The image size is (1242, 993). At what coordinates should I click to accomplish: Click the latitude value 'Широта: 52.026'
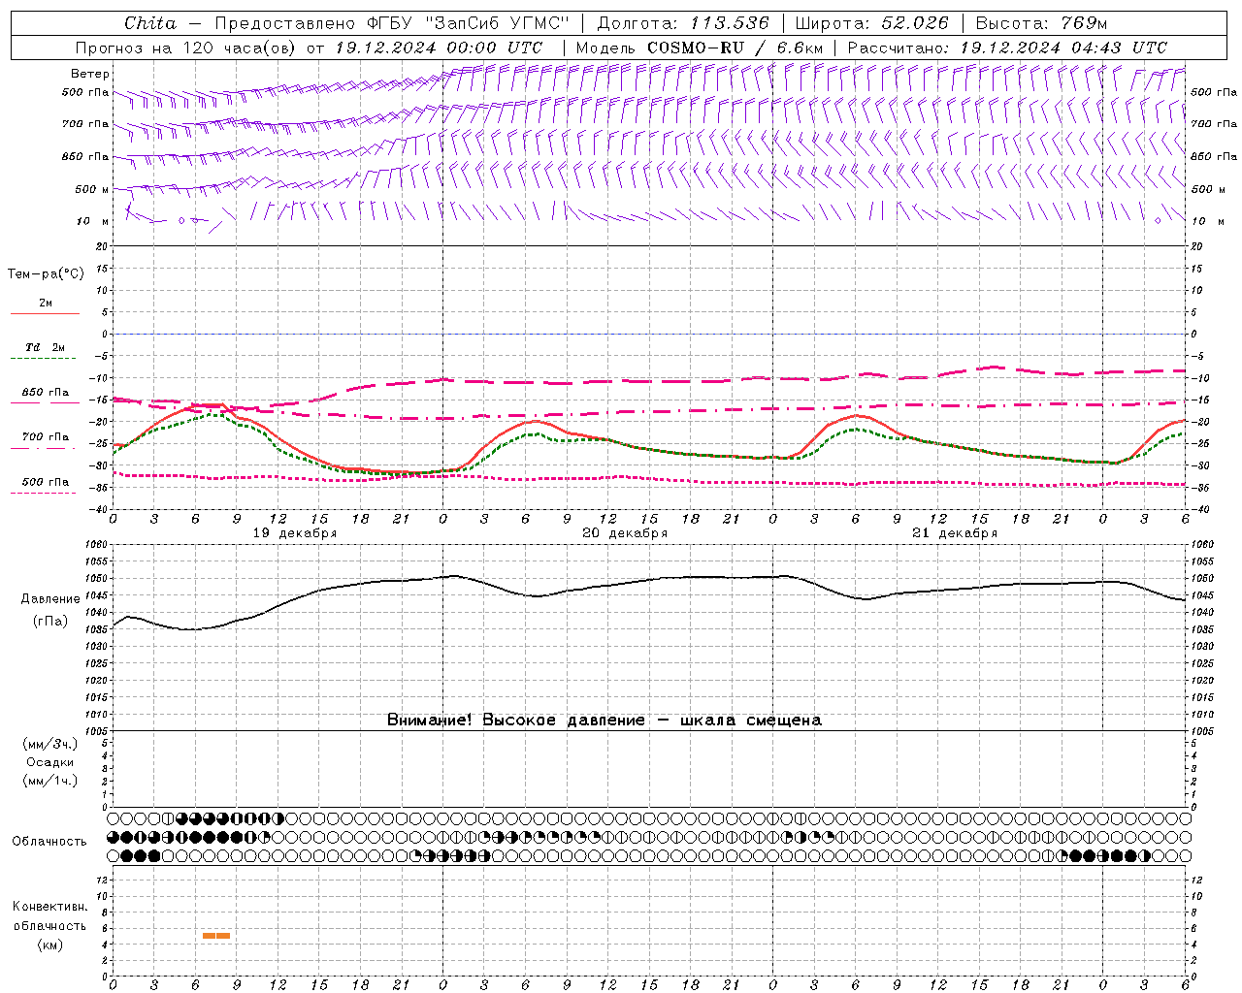point(871,23)
